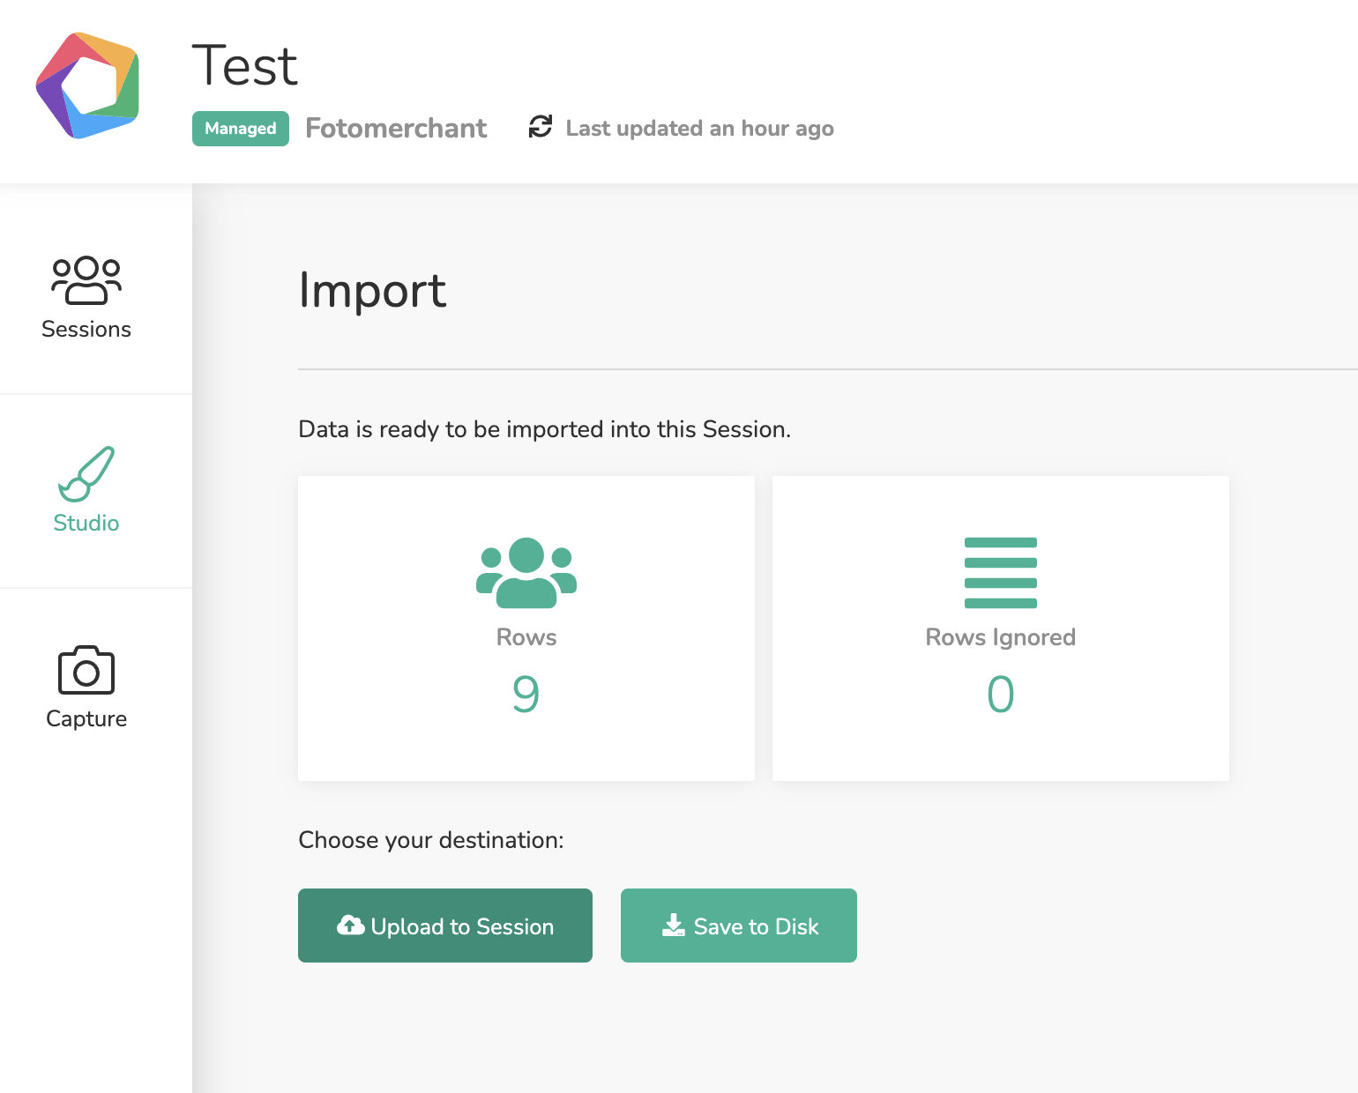Switch to the Studio sidebar label

tap(86, 523)
